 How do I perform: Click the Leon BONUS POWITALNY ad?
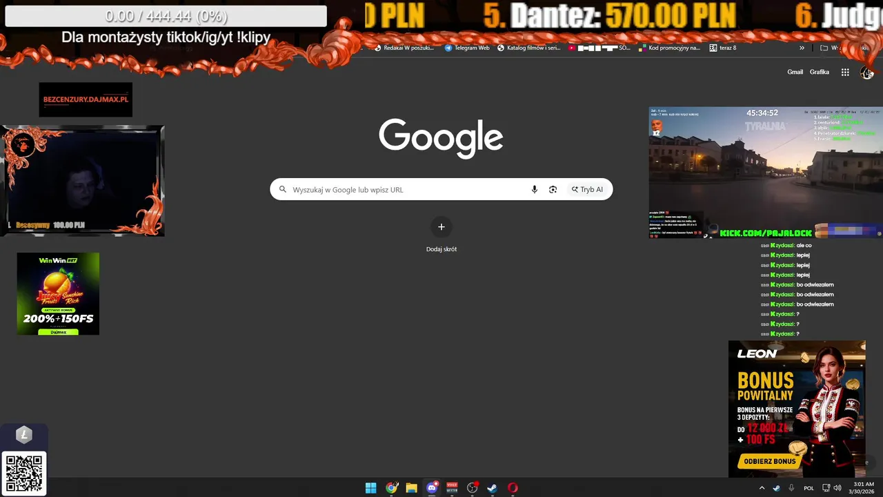click(x=797, y=409)
